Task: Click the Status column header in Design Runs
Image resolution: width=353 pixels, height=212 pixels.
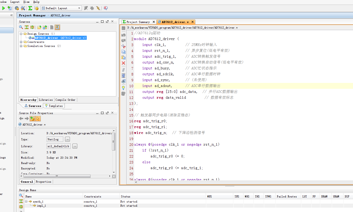Action: coord(163,196)
